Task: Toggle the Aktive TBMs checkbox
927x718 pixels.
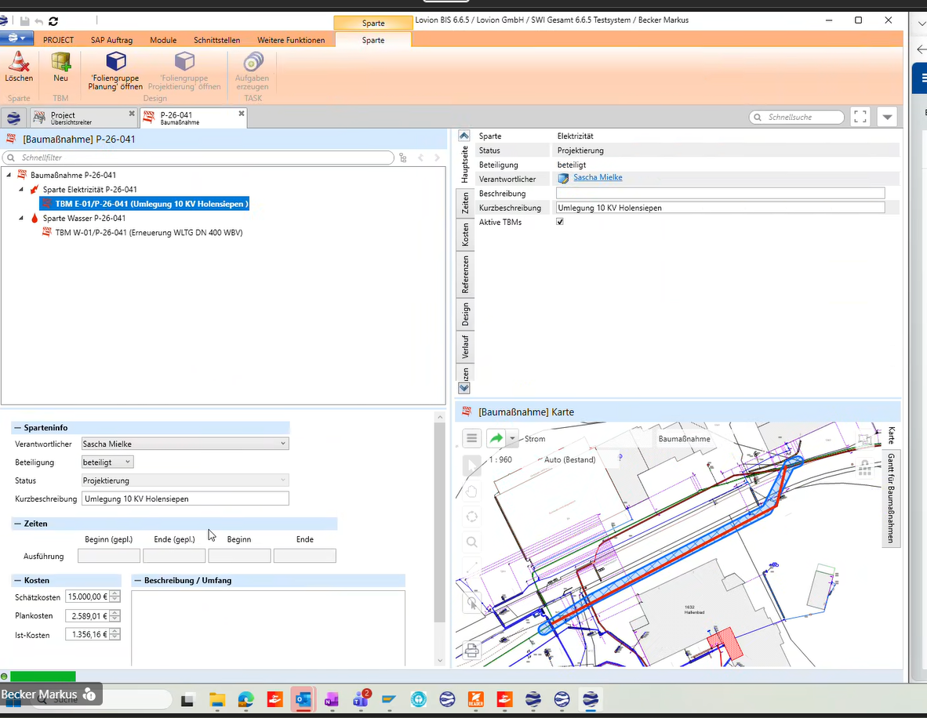Action: (560, 222)
